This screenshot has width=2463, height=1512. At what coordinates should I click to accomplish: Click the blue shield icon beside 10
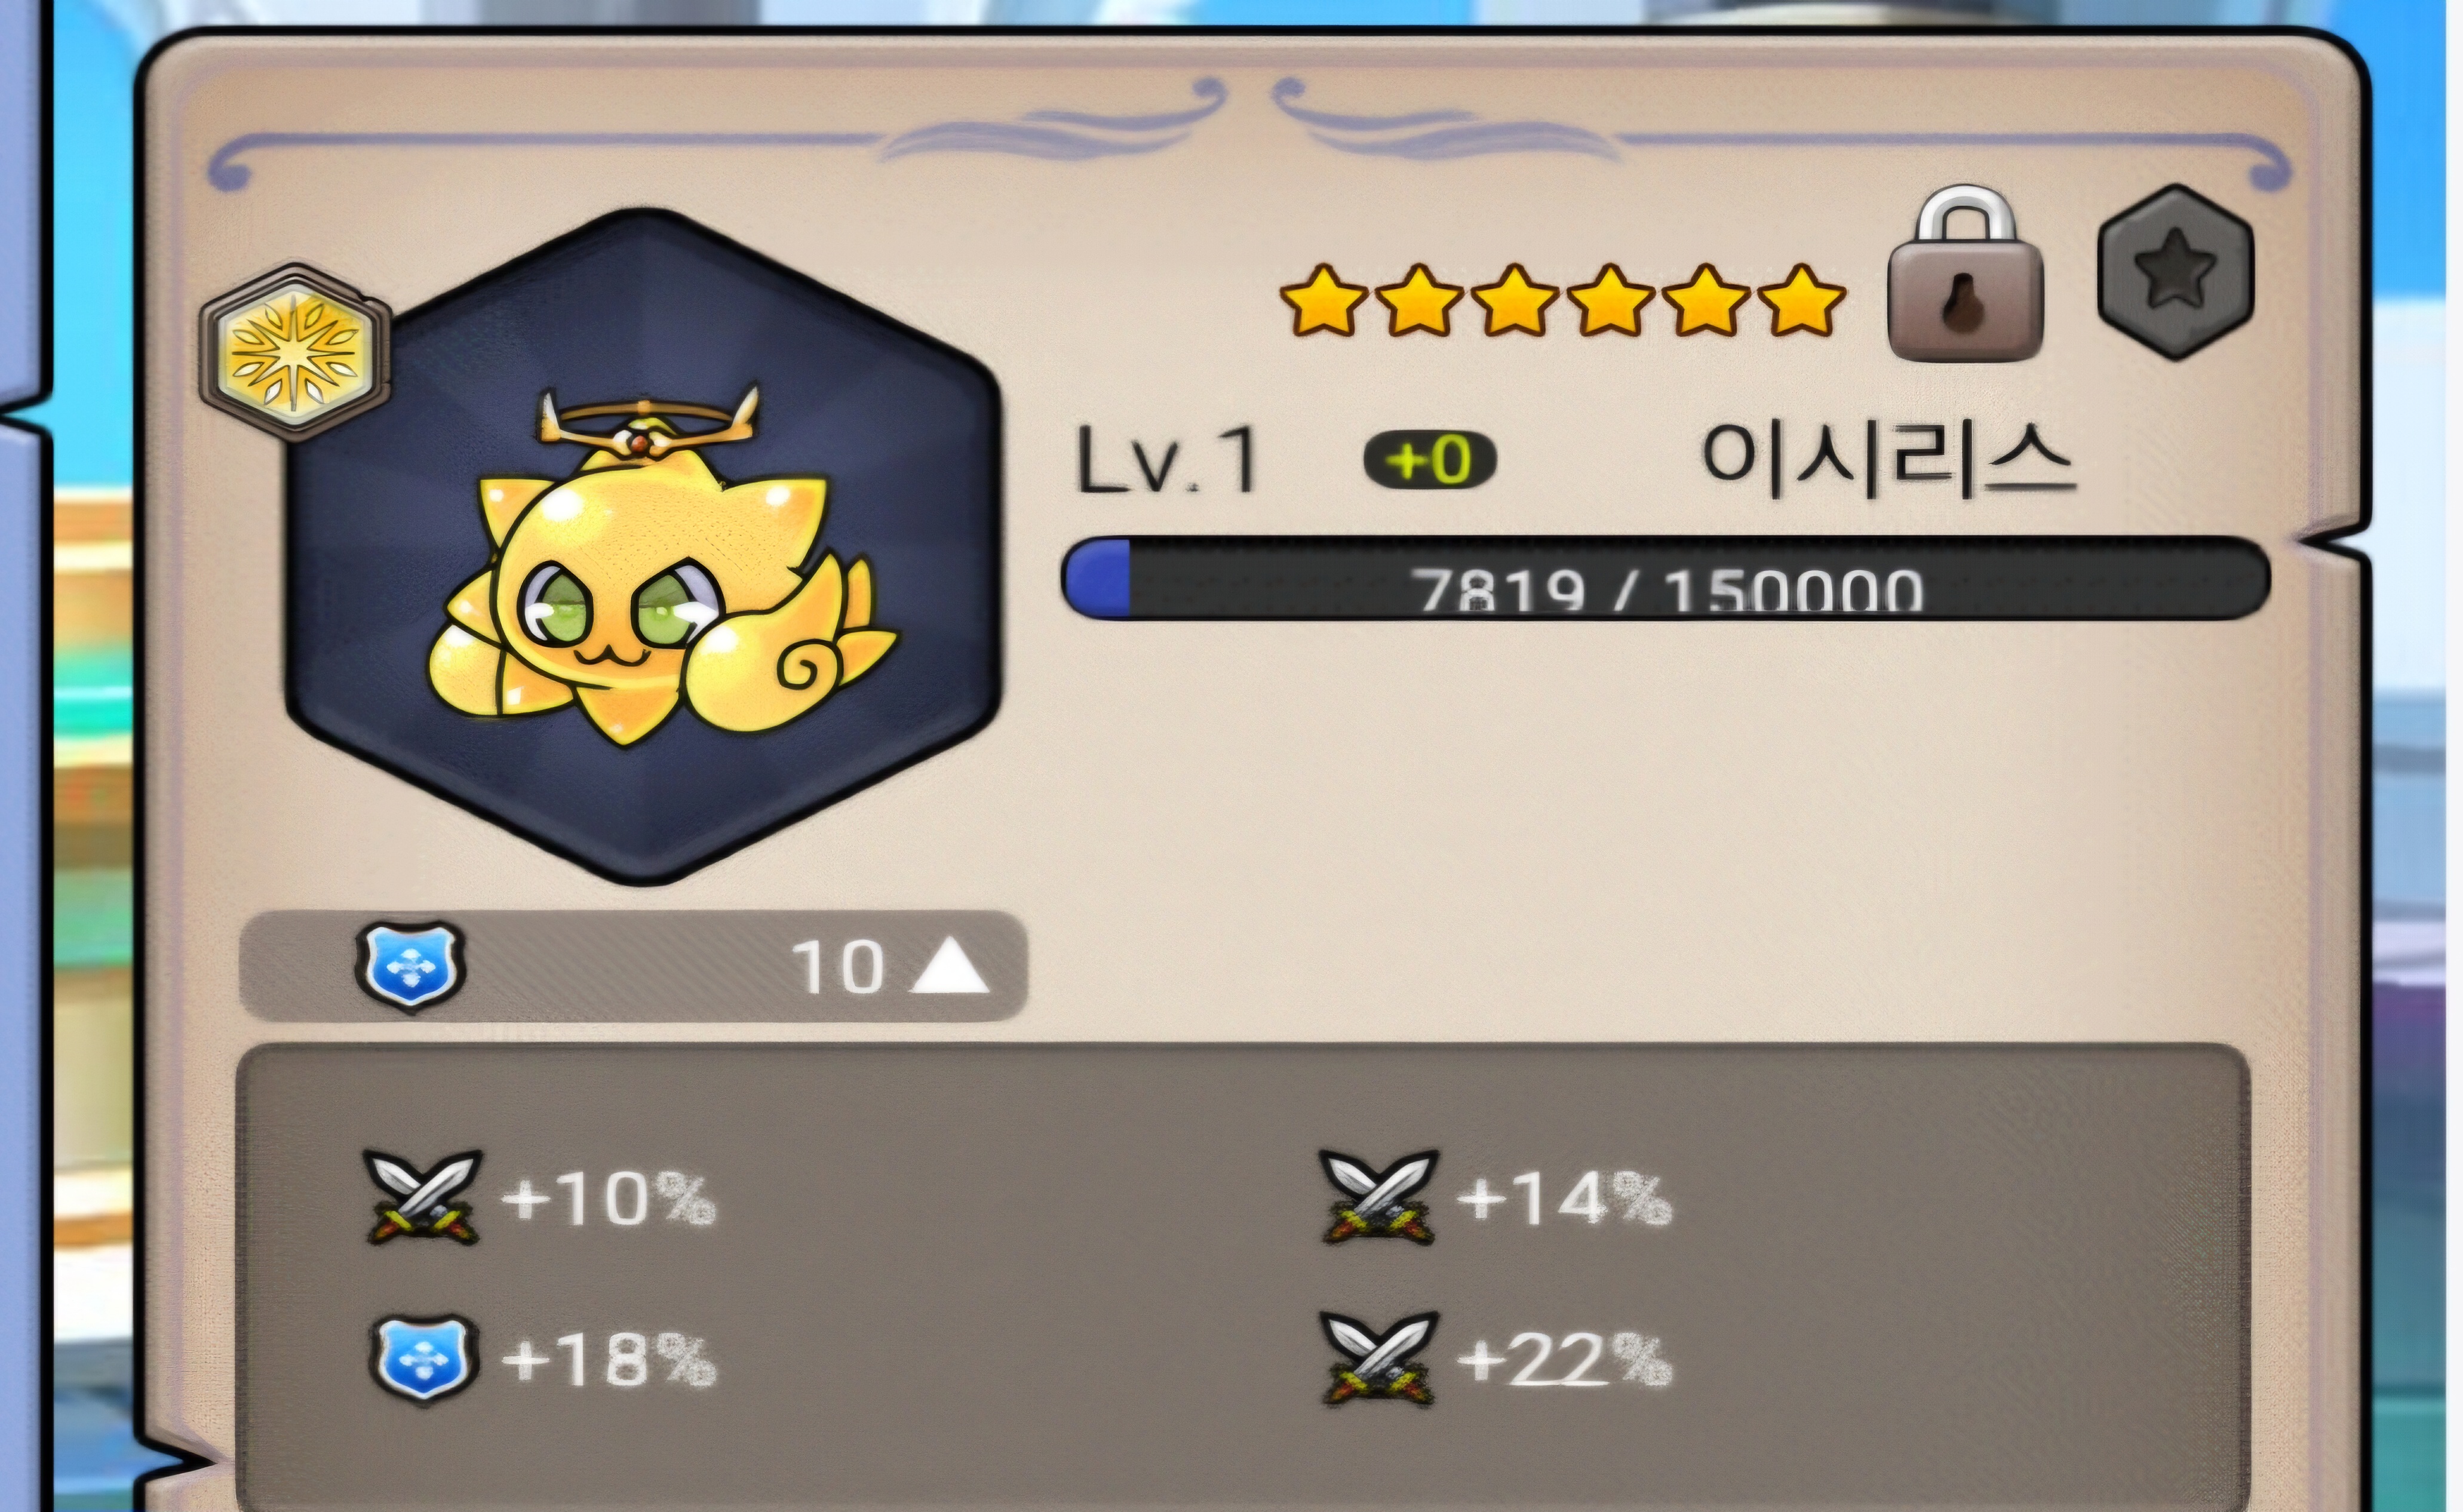tap(410, 966)
